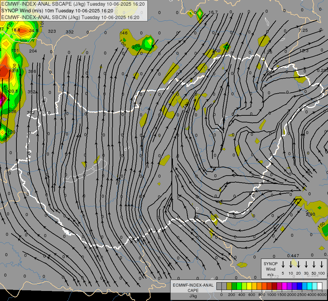Click the map value 146

(x=124, y=33)
